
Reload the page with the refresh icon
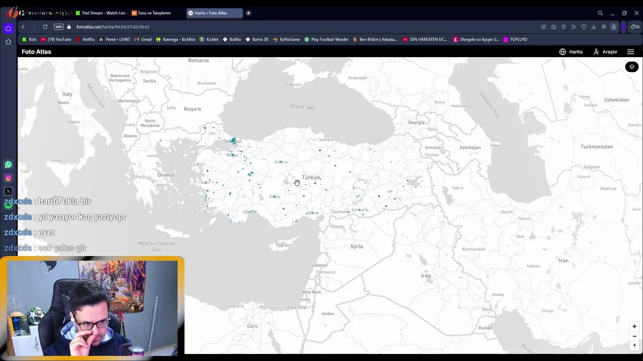[45, 27]
